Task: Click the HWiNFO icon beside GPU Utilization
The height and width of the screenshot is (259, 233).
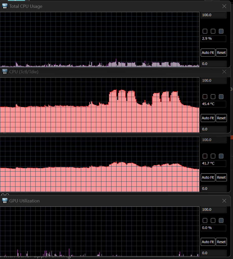Action: click(x=5, y=201)
